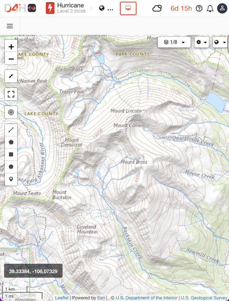Select the draw circle tool

[11, 167]
